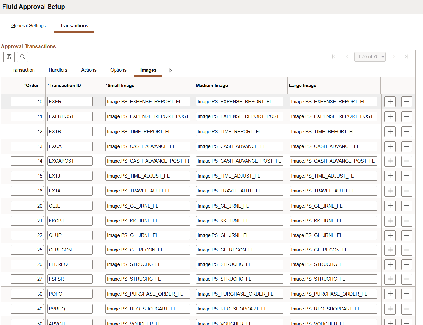Open the grid personalization icon
This screenshot has width=423, height=325.
(9, 57)
